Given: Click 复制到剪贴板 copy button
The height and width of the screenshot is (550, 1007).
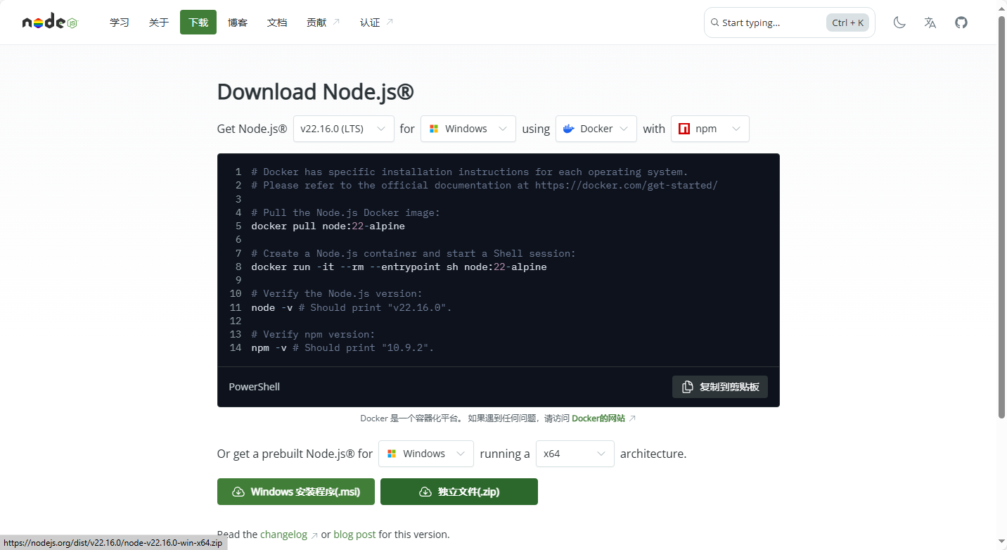Looking at the screenshot, I should coord(720,387).
